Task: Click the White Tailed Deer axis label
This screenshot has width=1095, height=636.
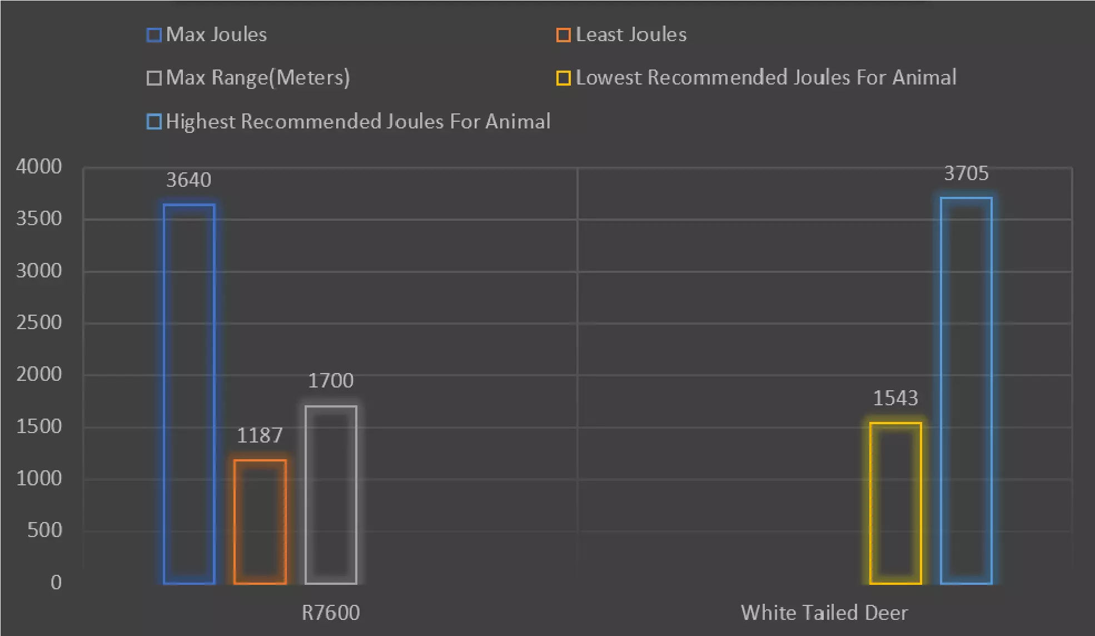Action: coord(824,613)
